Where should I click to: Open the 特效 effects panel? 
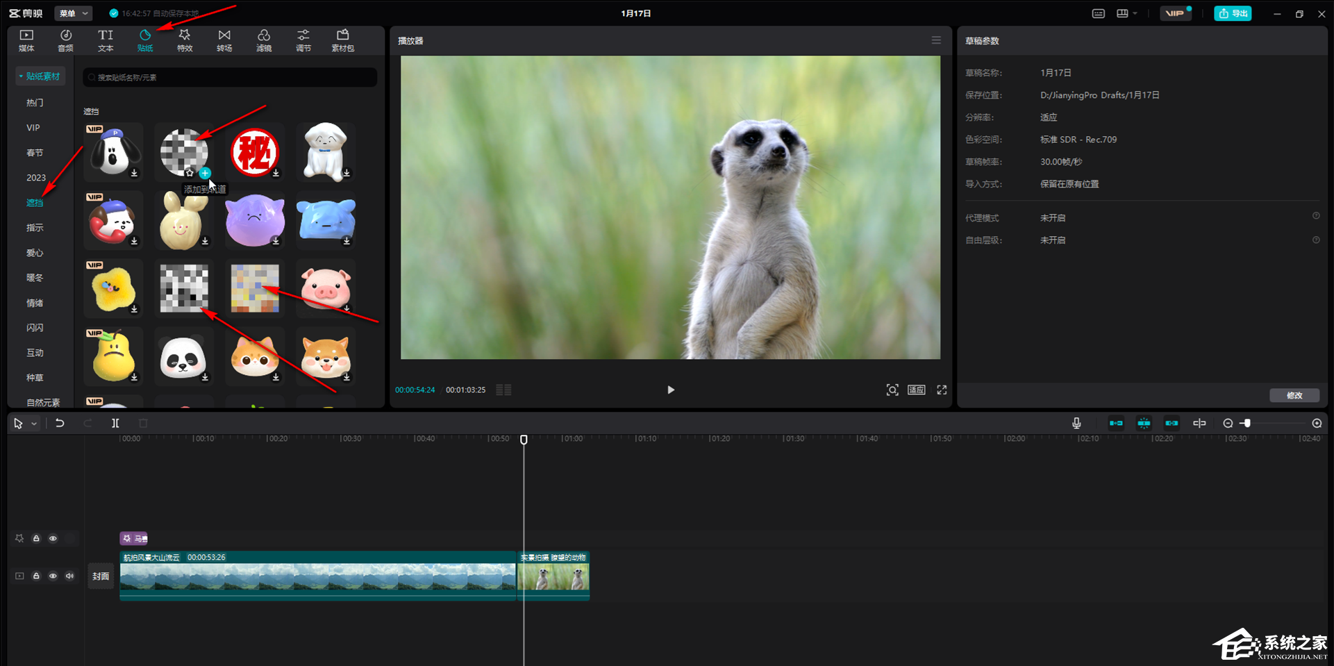pyautogui.click(x=184, y=40)
